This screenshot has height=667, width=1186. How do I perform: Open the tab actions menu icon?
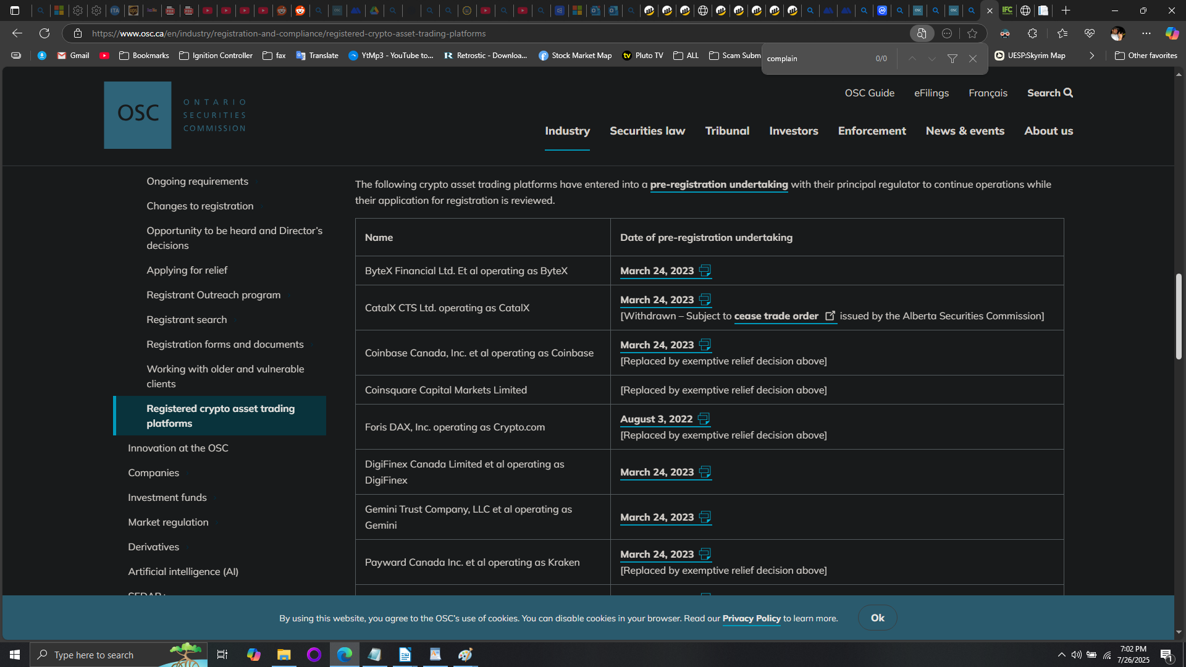[x=15, y=10]
